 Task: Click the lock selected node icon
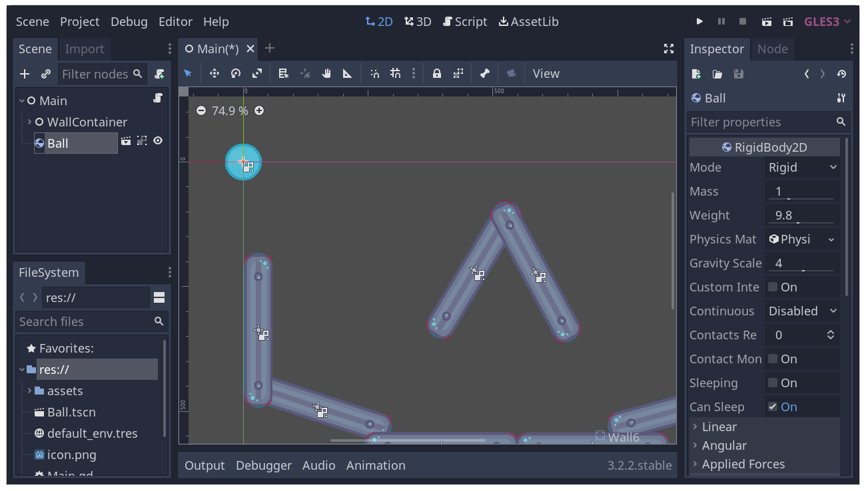pyautogui.click(x=437, y=74)
